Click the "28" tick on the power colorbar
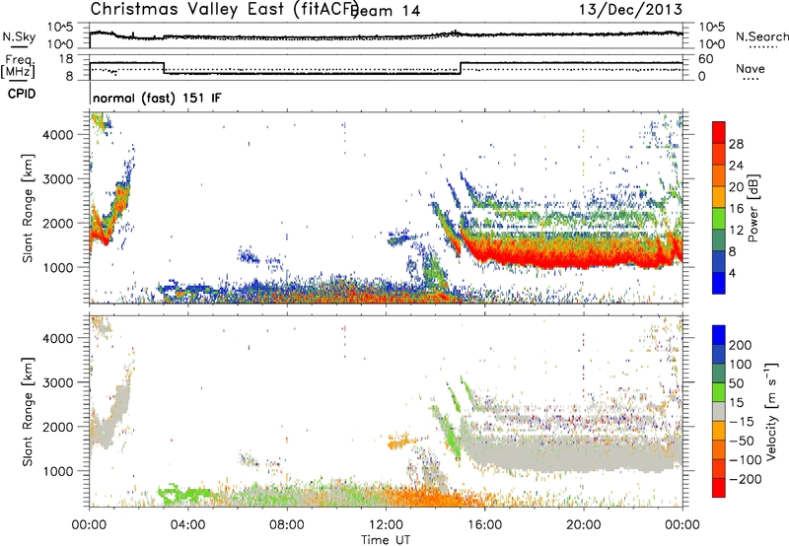Screen dimensions: 789x546 [x=736, y=144]
